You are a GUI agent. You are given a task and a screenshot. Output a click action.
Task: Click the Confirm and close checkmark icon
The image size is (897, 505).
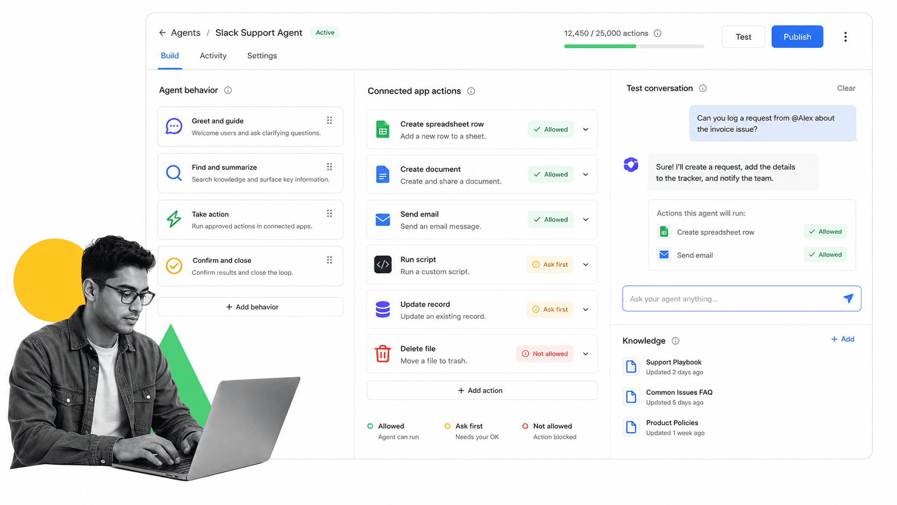pos(174,266)
